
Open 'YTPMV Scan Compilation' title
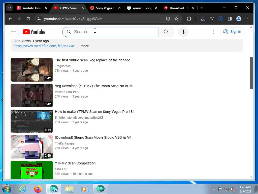click(75, 163)
